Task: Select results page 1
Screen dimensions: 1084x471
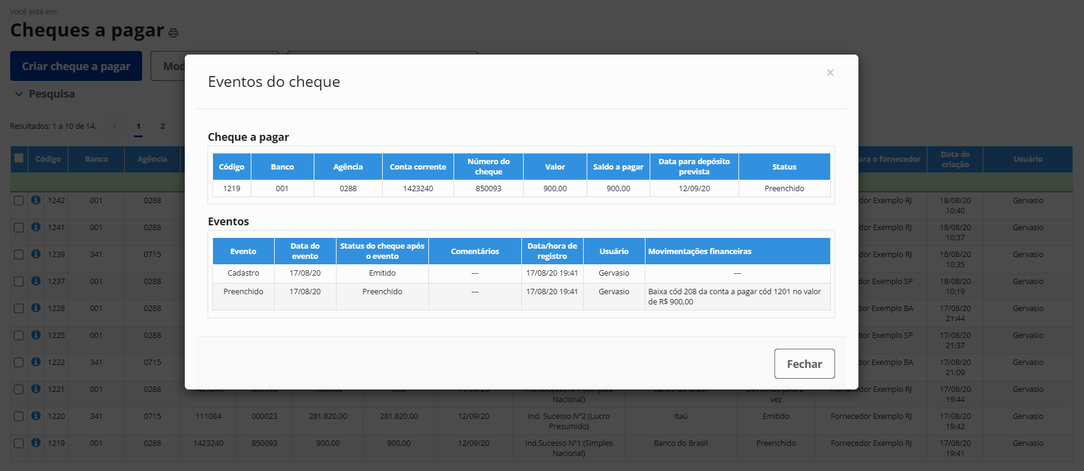Action: [x=139, y=126]
